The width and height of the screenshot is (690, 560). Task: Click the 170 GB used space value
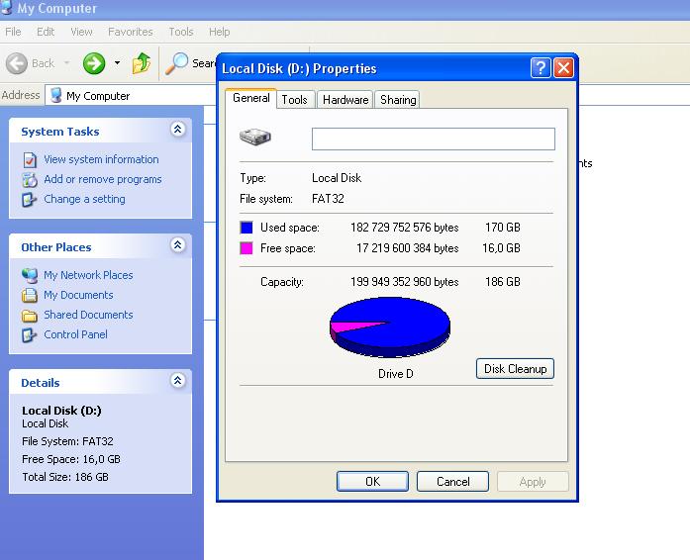(x=503, y=228)
